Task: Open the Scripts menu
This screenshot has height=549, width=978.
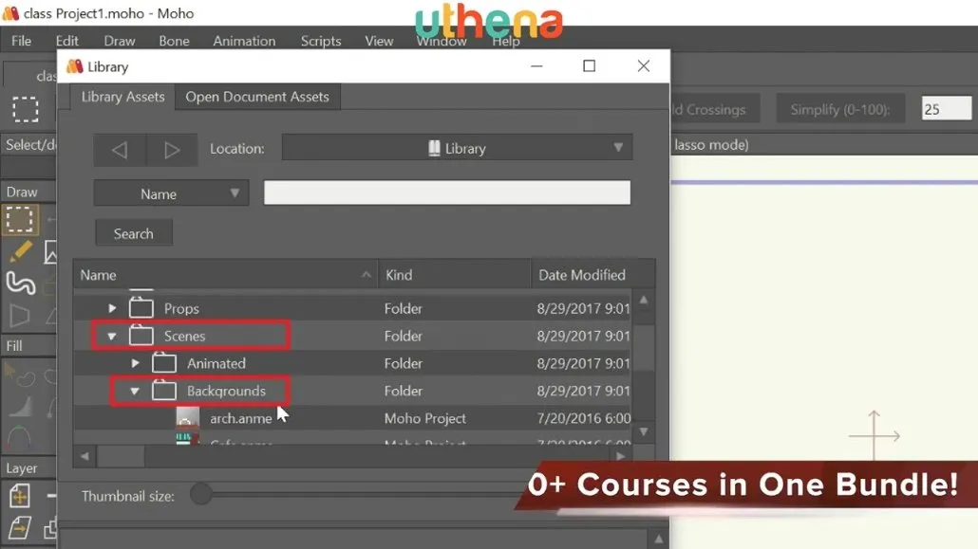Action: coord(321,41)
